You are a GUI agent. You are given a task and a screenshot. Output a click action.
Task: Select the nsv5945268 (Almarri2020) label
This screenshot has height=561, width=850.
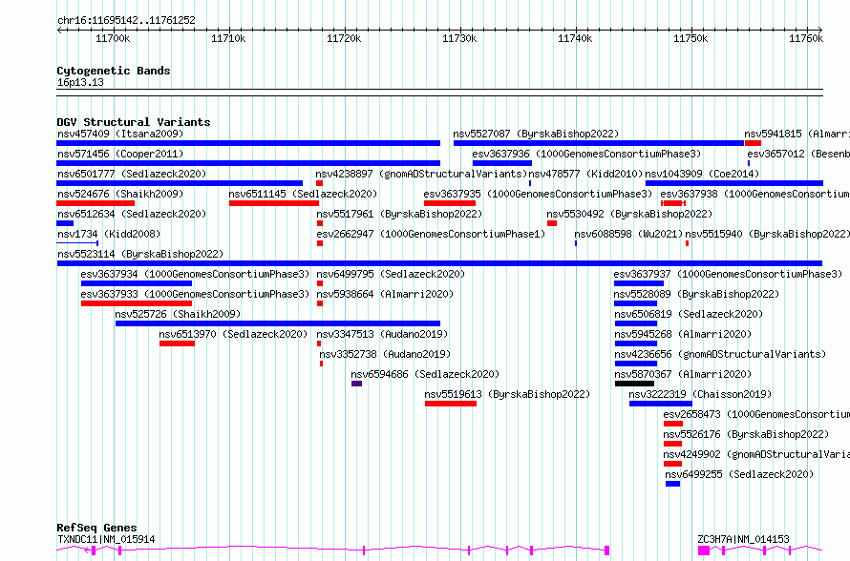coord(683,334)
